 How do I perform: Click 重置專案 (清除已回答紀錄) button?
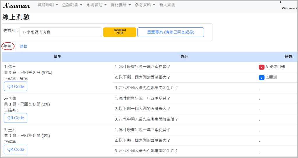pyautogui.click(x=170, y=32)
